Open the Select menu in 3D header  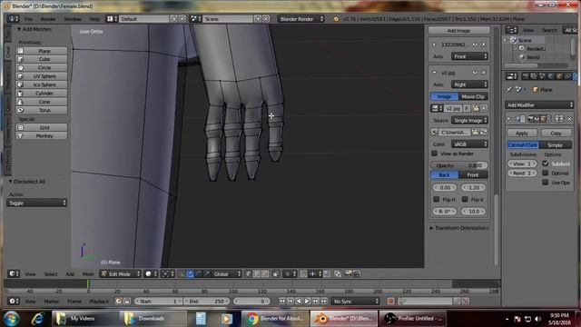click(51, 274)
